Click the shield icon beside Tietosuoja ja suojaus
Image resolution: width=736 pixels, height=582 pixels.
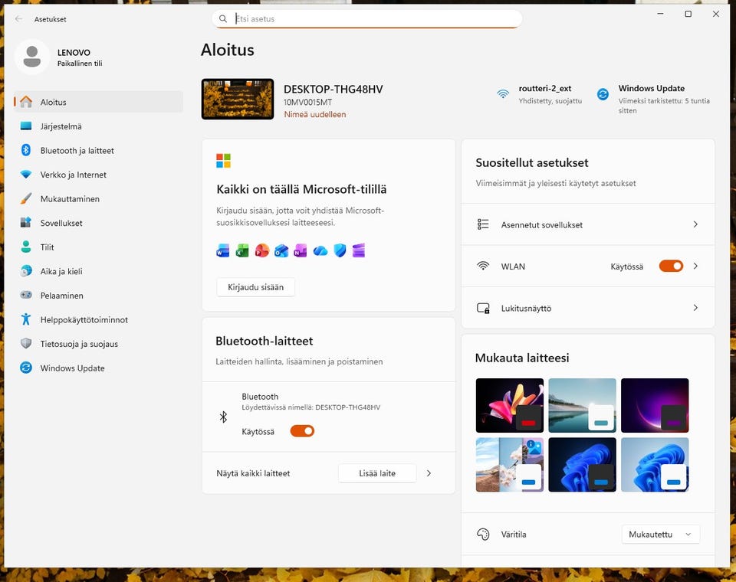(26, 343)
